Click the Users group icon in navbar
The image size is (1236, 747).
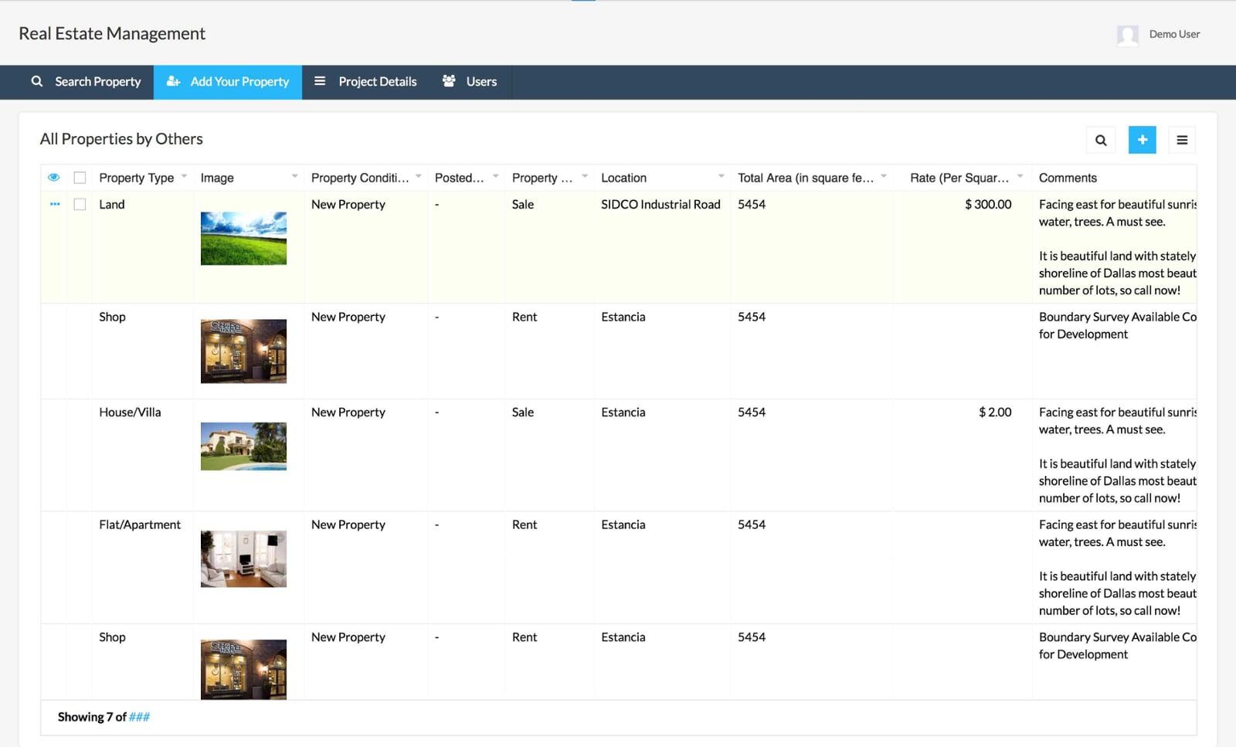449,81
